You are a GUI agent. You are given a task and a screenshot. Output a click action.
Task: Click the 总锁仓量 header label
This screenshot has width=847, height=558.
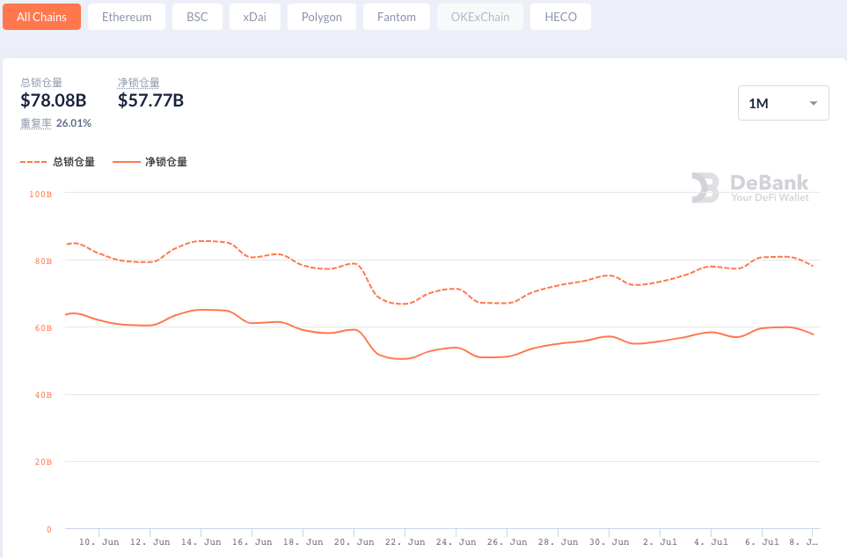point(42,83)
